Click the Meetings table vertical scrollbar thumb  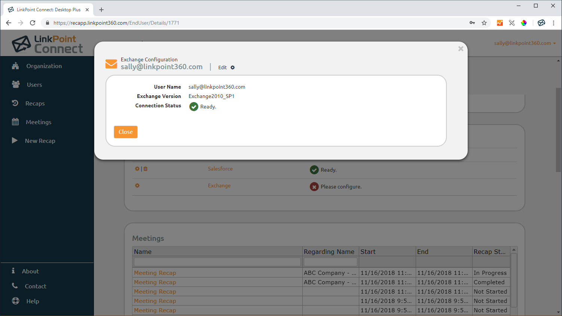[x=514, y=280]
